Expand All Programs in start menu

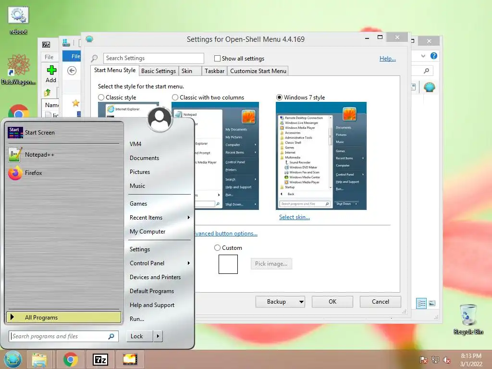pyautogui.click(x=64, y=317)
